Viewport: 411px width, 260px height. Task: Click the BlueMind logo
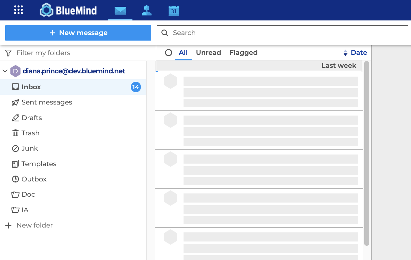[x=68, y=10]
